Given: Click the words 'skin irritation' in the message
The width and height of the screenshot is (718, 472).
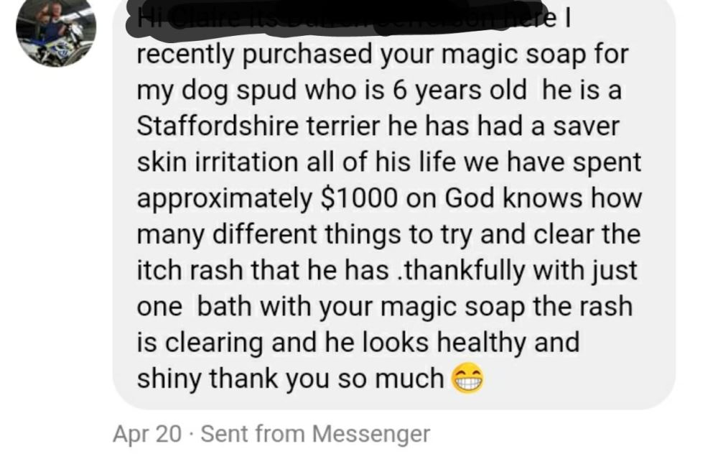Looking at the screenshot, I should pyautogui.click(x=218, y=162).
